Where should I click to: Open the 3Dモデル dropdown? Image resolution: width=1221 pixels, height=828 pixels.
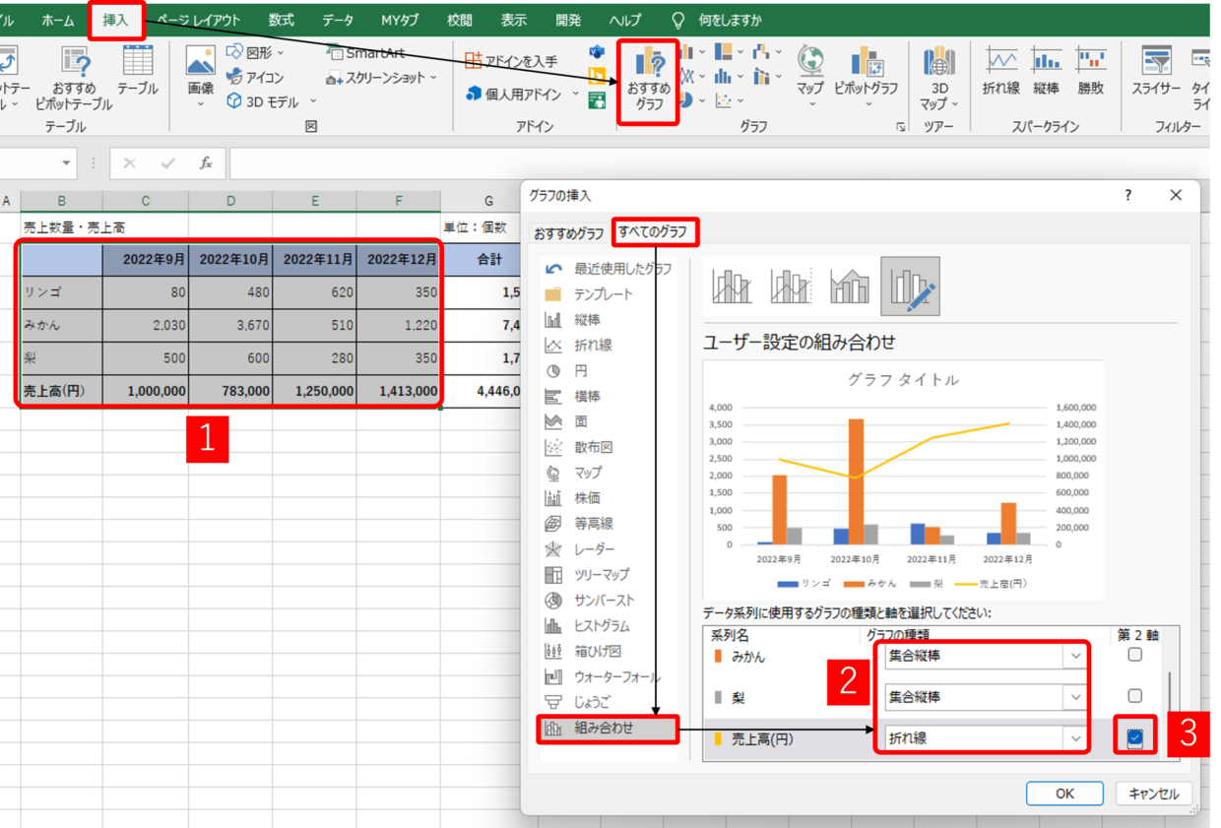point(313,101)
